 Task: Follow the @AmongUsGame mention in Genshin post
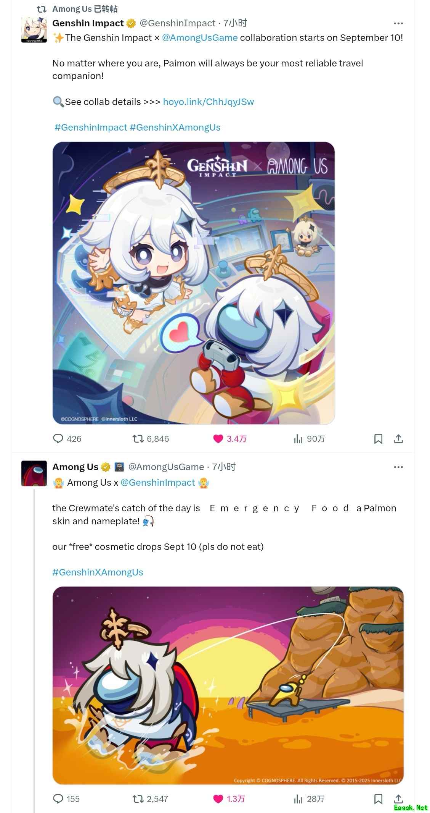pyautogui.click(x=200, y=38)
